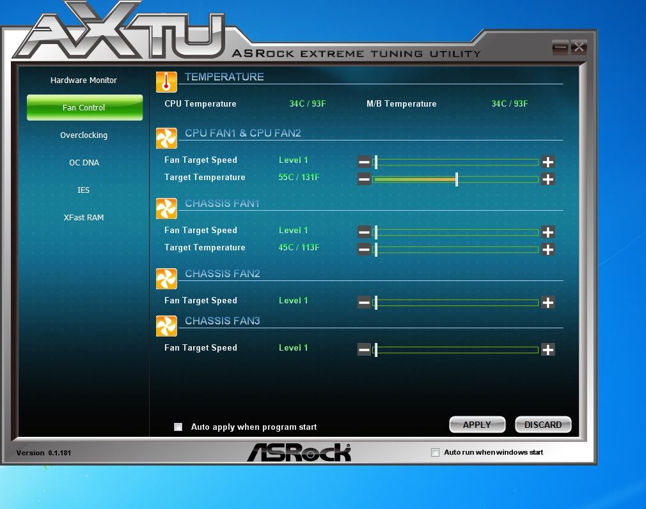Click the CHASSIS FAN3 Level 1 value

tap(294, 348)
